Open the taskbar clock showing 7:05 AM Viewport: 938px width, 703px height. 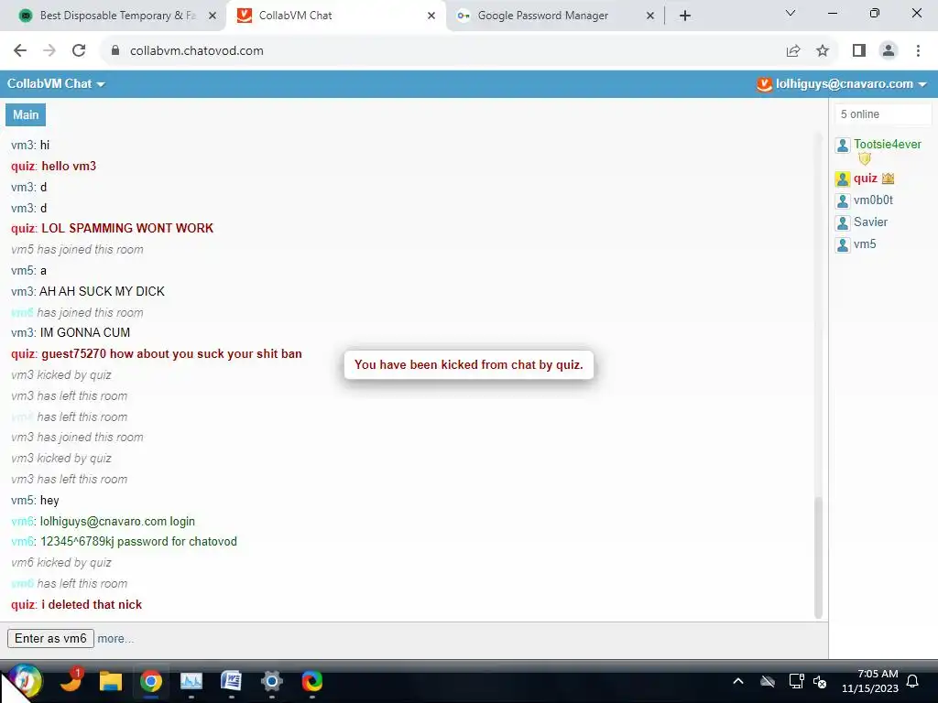(870, 681)
